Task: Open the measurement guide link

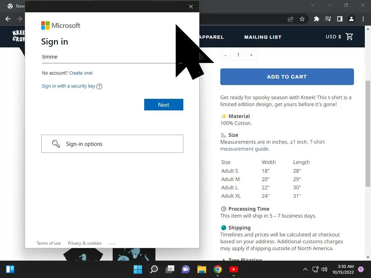Action: click(245, 149)
